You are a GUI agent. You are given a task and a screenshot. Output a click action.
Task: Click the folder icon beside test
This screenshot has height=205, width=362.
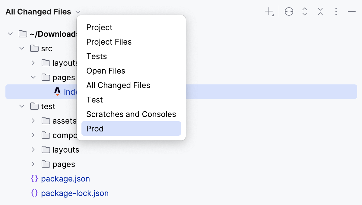(x=34, y=106)
